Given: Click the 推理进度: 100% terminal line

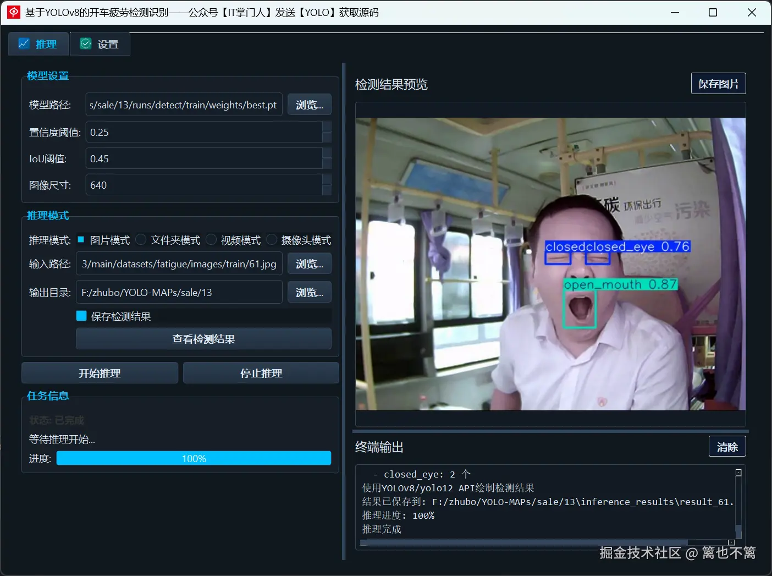Looking at the screenshot, I should pos(398,515).
